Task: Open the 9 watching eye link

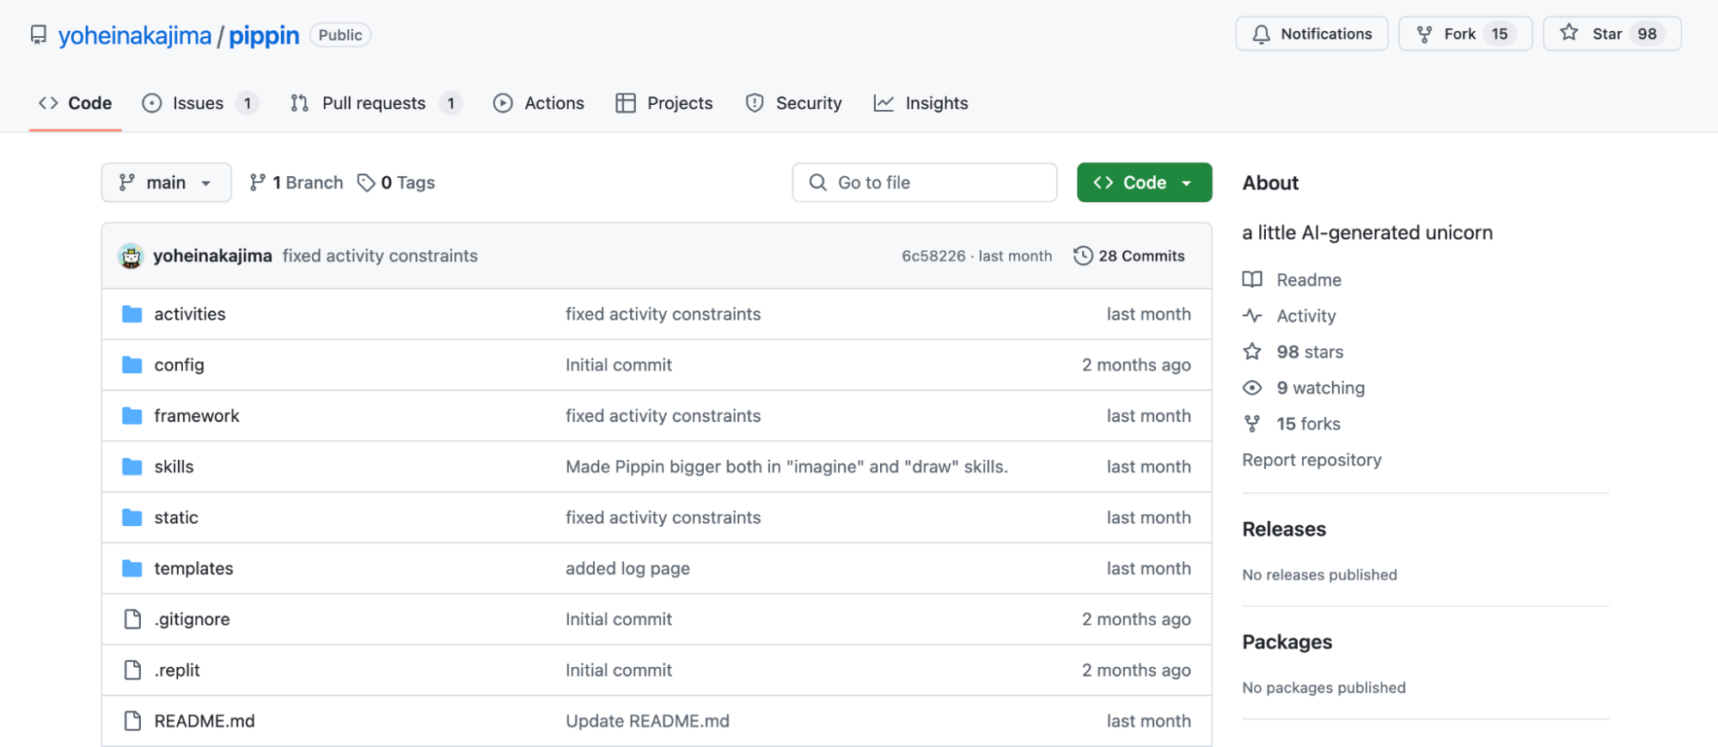Action: click(1304, 389)
